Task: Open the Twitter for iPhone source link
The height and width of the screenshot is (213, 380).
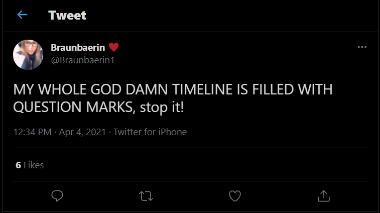Action: tap(150, 132)
